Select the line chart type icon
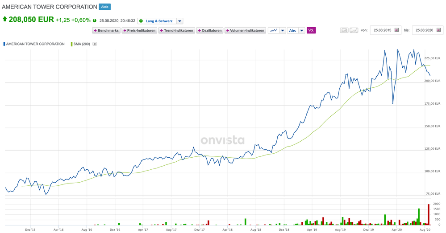The image size is (446, 233). pyautogui.click(x=273, y=30)
